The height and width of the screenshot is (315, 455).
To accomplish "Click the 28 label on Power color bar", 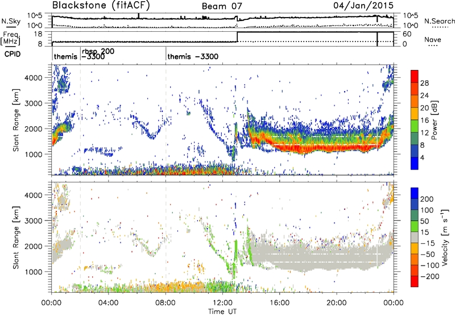I will (424, 83).
